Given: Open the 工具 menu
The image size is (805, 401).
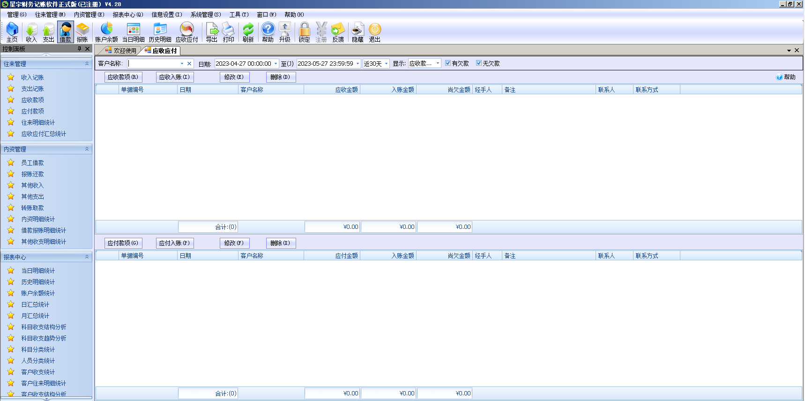Looking at the screenshot, I should (x=239, y=15).
